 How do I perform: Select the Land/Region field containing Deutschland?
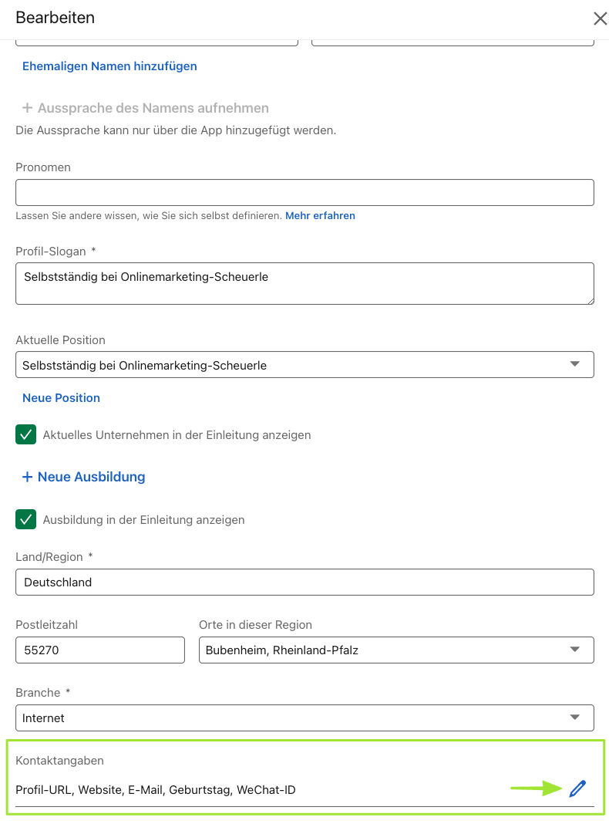(x=304, y=583)
